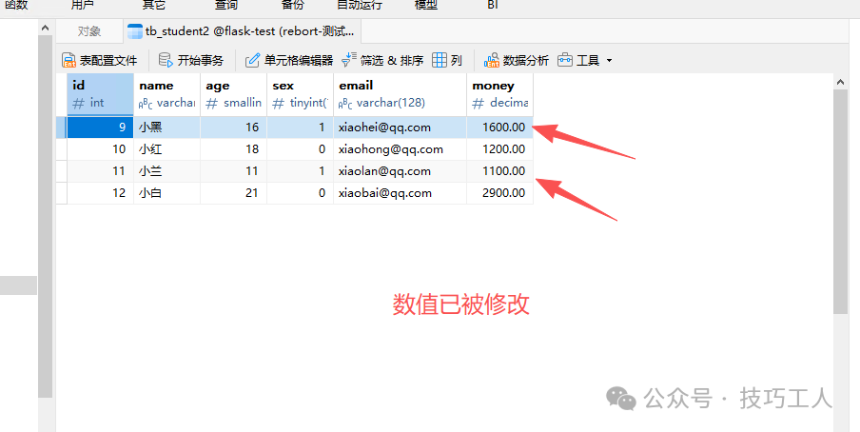Click the 单元格编辑器 label
The width and height of the screenshot is (860, 432).
point(299,60)
